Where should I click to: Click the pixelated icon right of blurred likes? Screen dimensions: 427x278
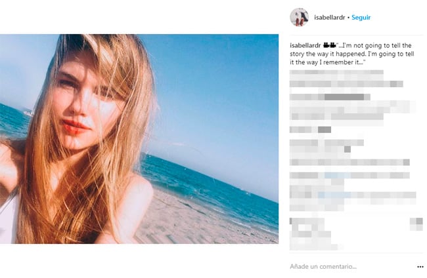[x=416, y=224]
